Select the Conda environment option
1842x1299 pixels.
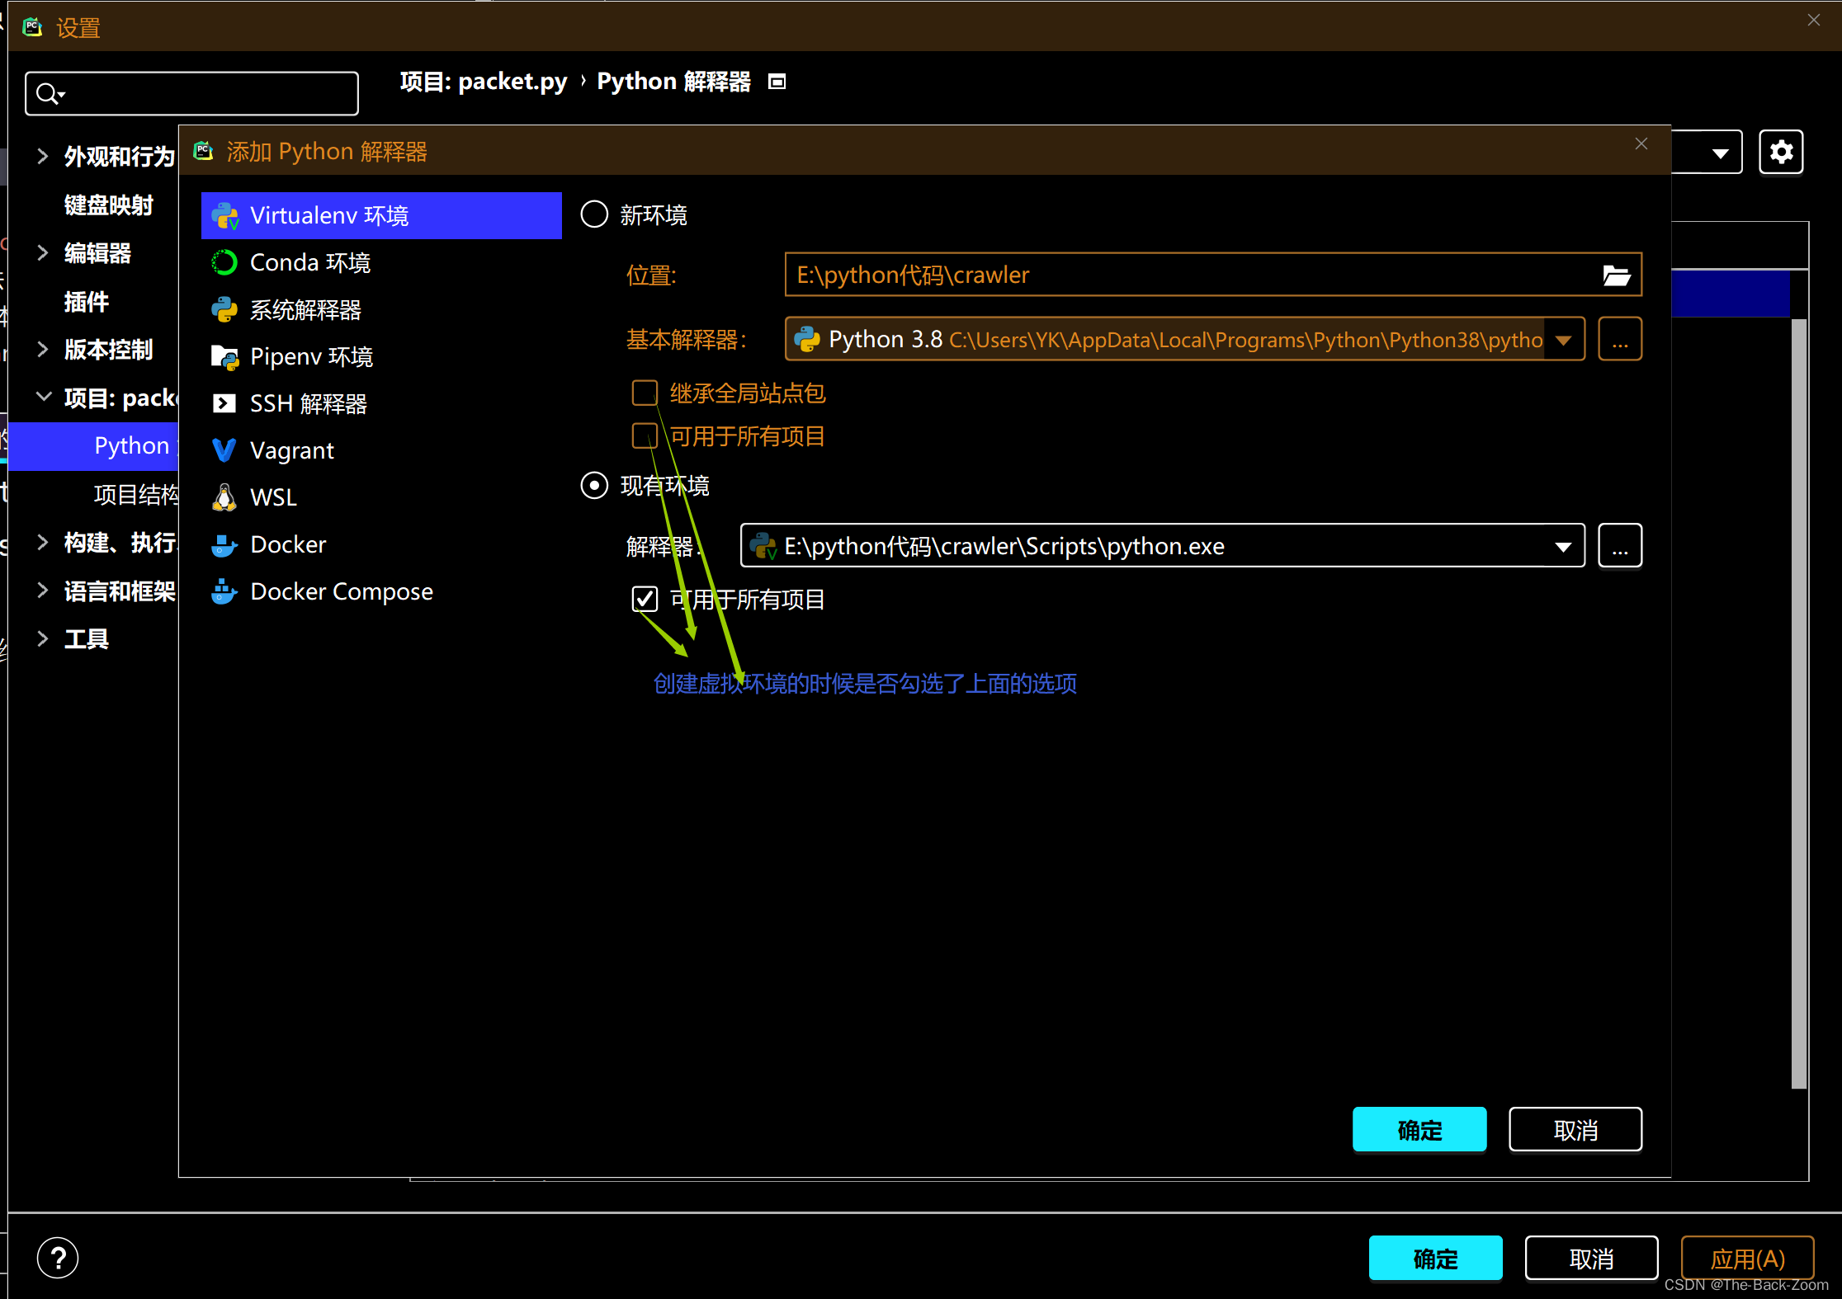point(381,262)
